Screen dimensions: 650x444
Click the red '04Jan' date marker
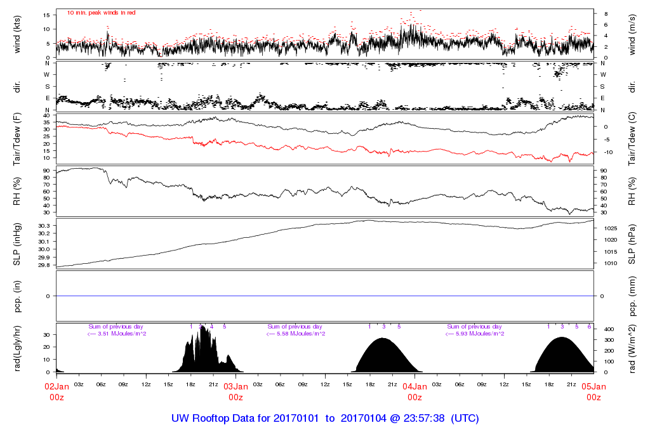click(415, 386)
